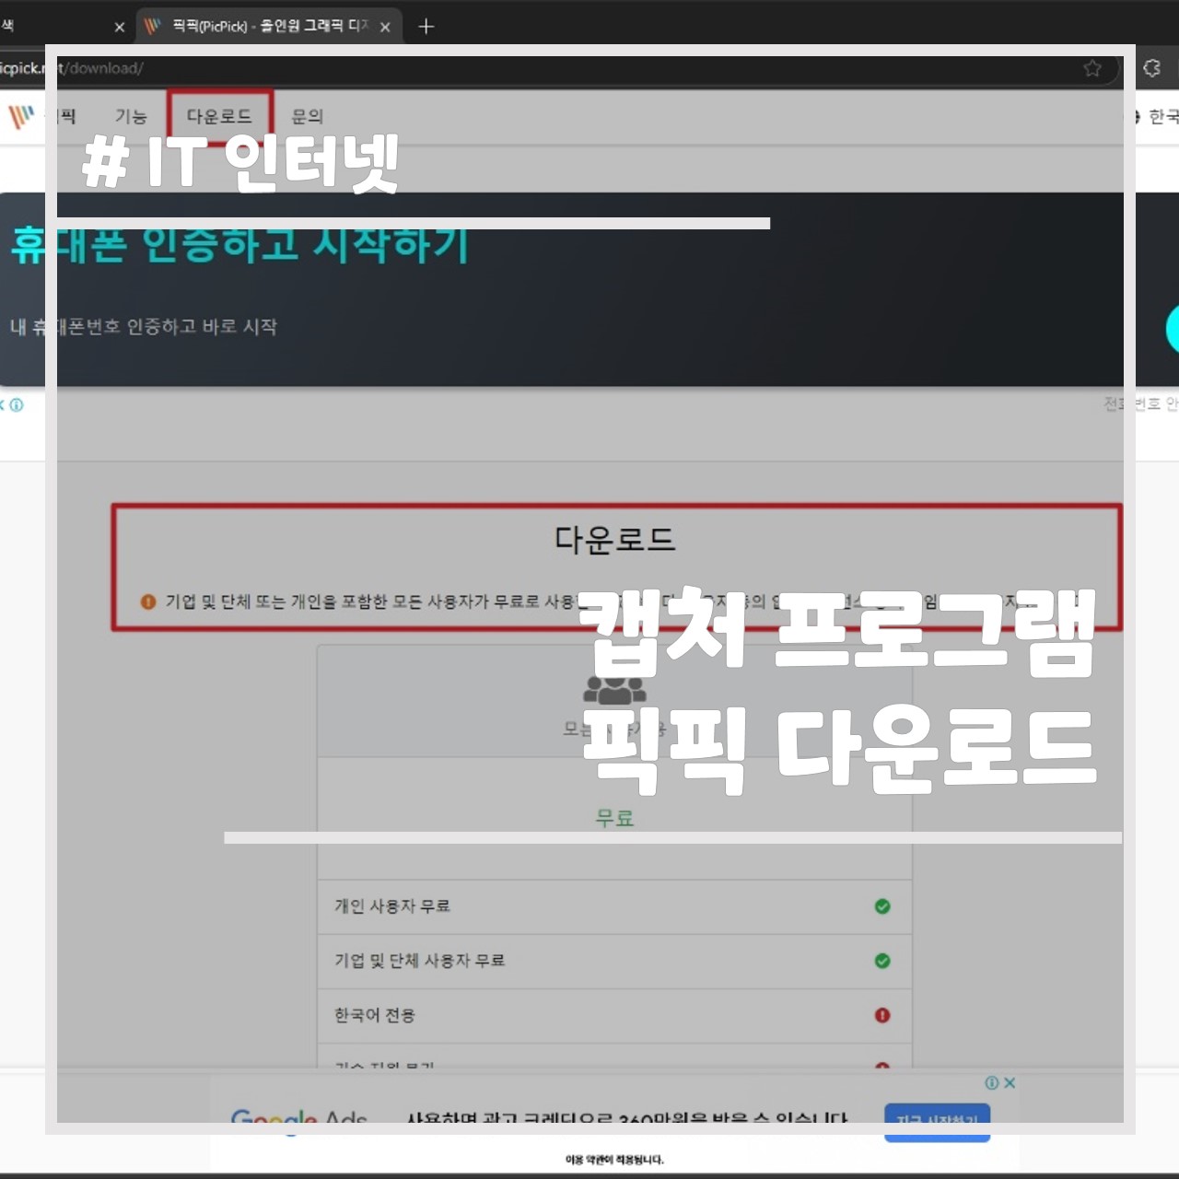Viewport: 1179px width, 1179px height.
Task: Click the 무료 price label
Action: click(614, 818)
